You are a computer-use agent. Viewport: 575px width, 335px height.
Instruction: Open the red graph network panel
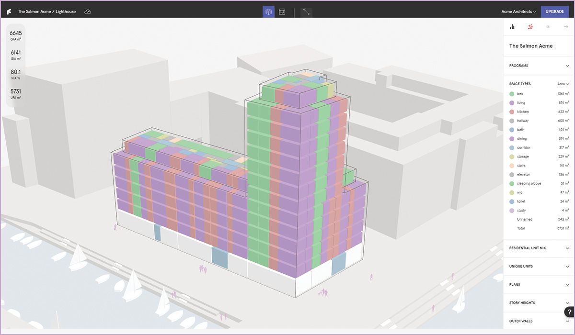click(530, 27)
